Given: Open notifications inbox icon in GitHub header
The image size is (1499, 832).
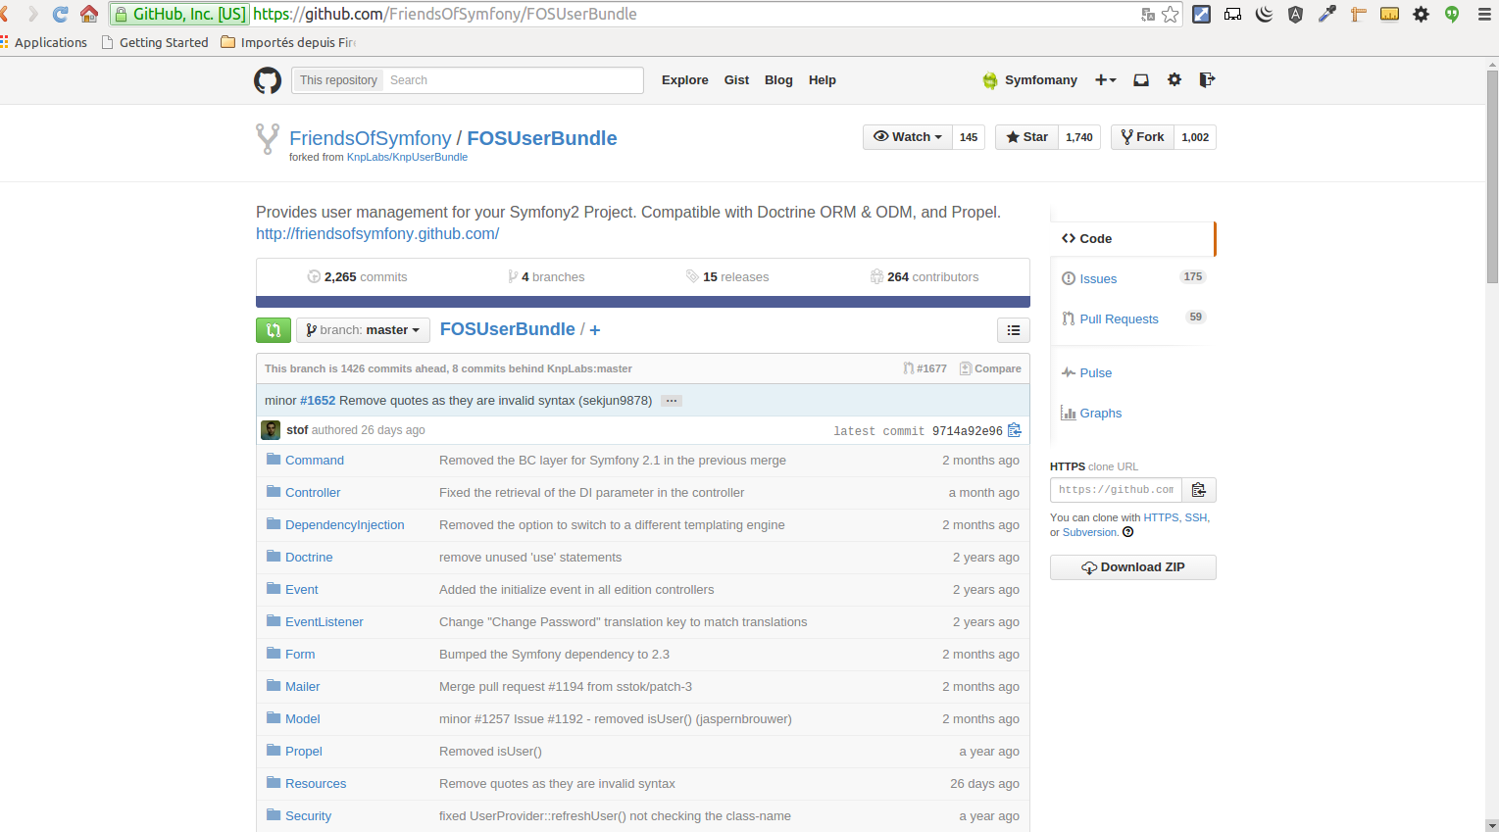Looking at the screenshot, I should (1141, 80).
